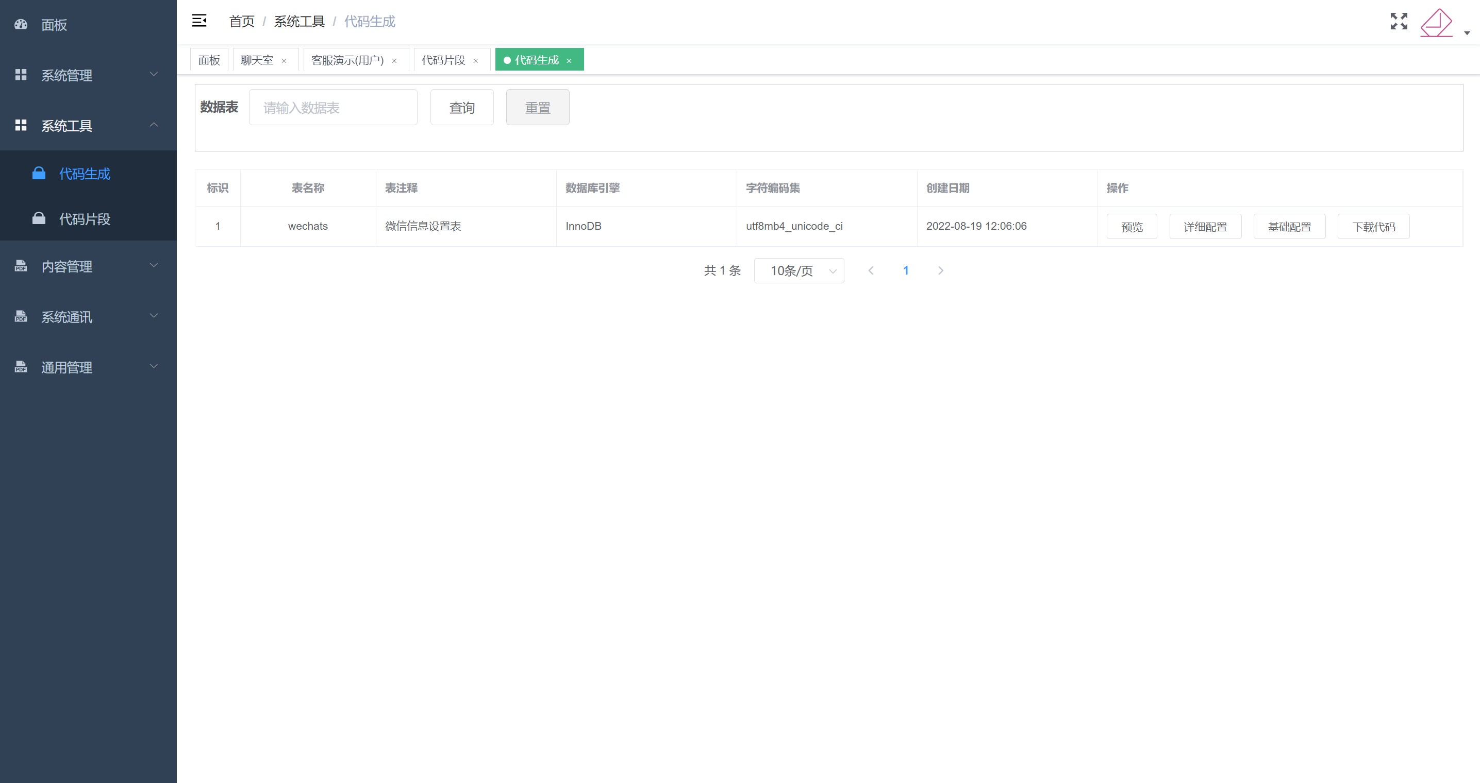Expand the 内容管理 menu chevron
Screen dimensions: 1480x783
coord(154,265)
